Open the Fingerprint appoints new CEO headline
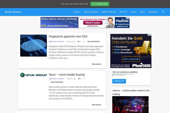Screen dimensions: 170x113 point(68,36)
